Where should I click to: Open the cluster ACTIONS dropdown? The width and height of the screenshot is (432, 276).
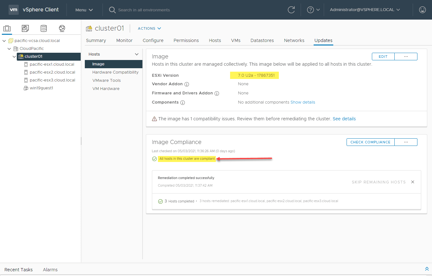click(x=149, y=28)
